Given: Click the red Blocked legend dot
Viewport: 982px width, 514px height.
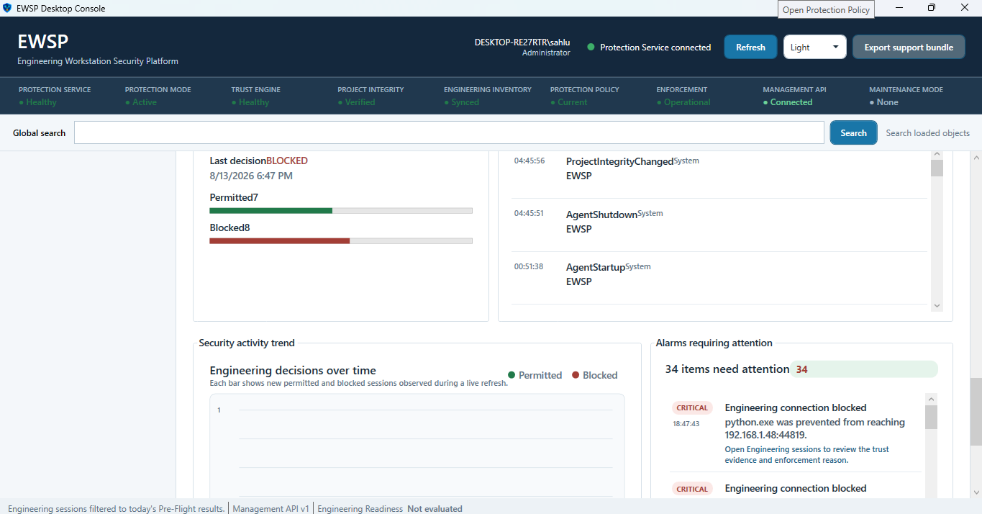Looking at the screenshot, I should pos(576,375).
